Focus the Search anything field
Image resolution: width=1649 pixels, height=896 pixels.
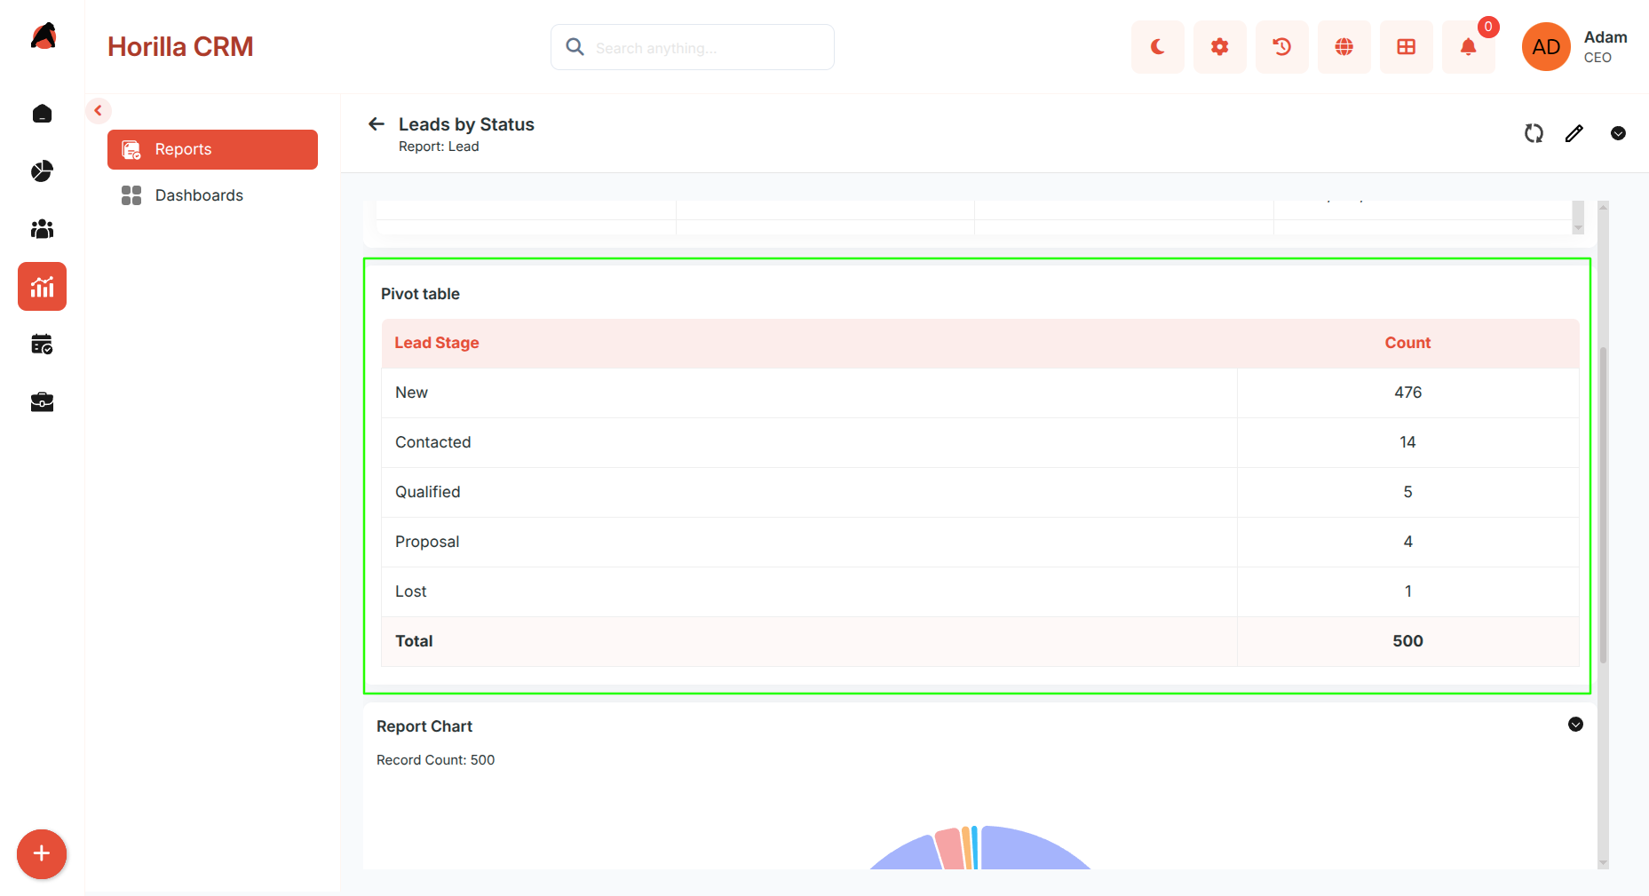point(693,47)
